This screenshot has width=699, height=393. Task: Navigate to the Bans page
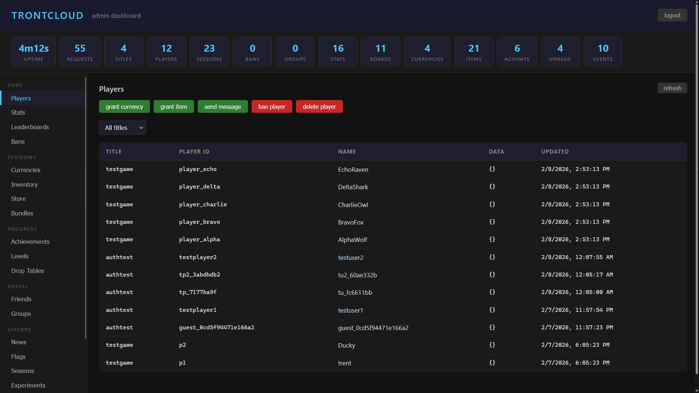18,141
